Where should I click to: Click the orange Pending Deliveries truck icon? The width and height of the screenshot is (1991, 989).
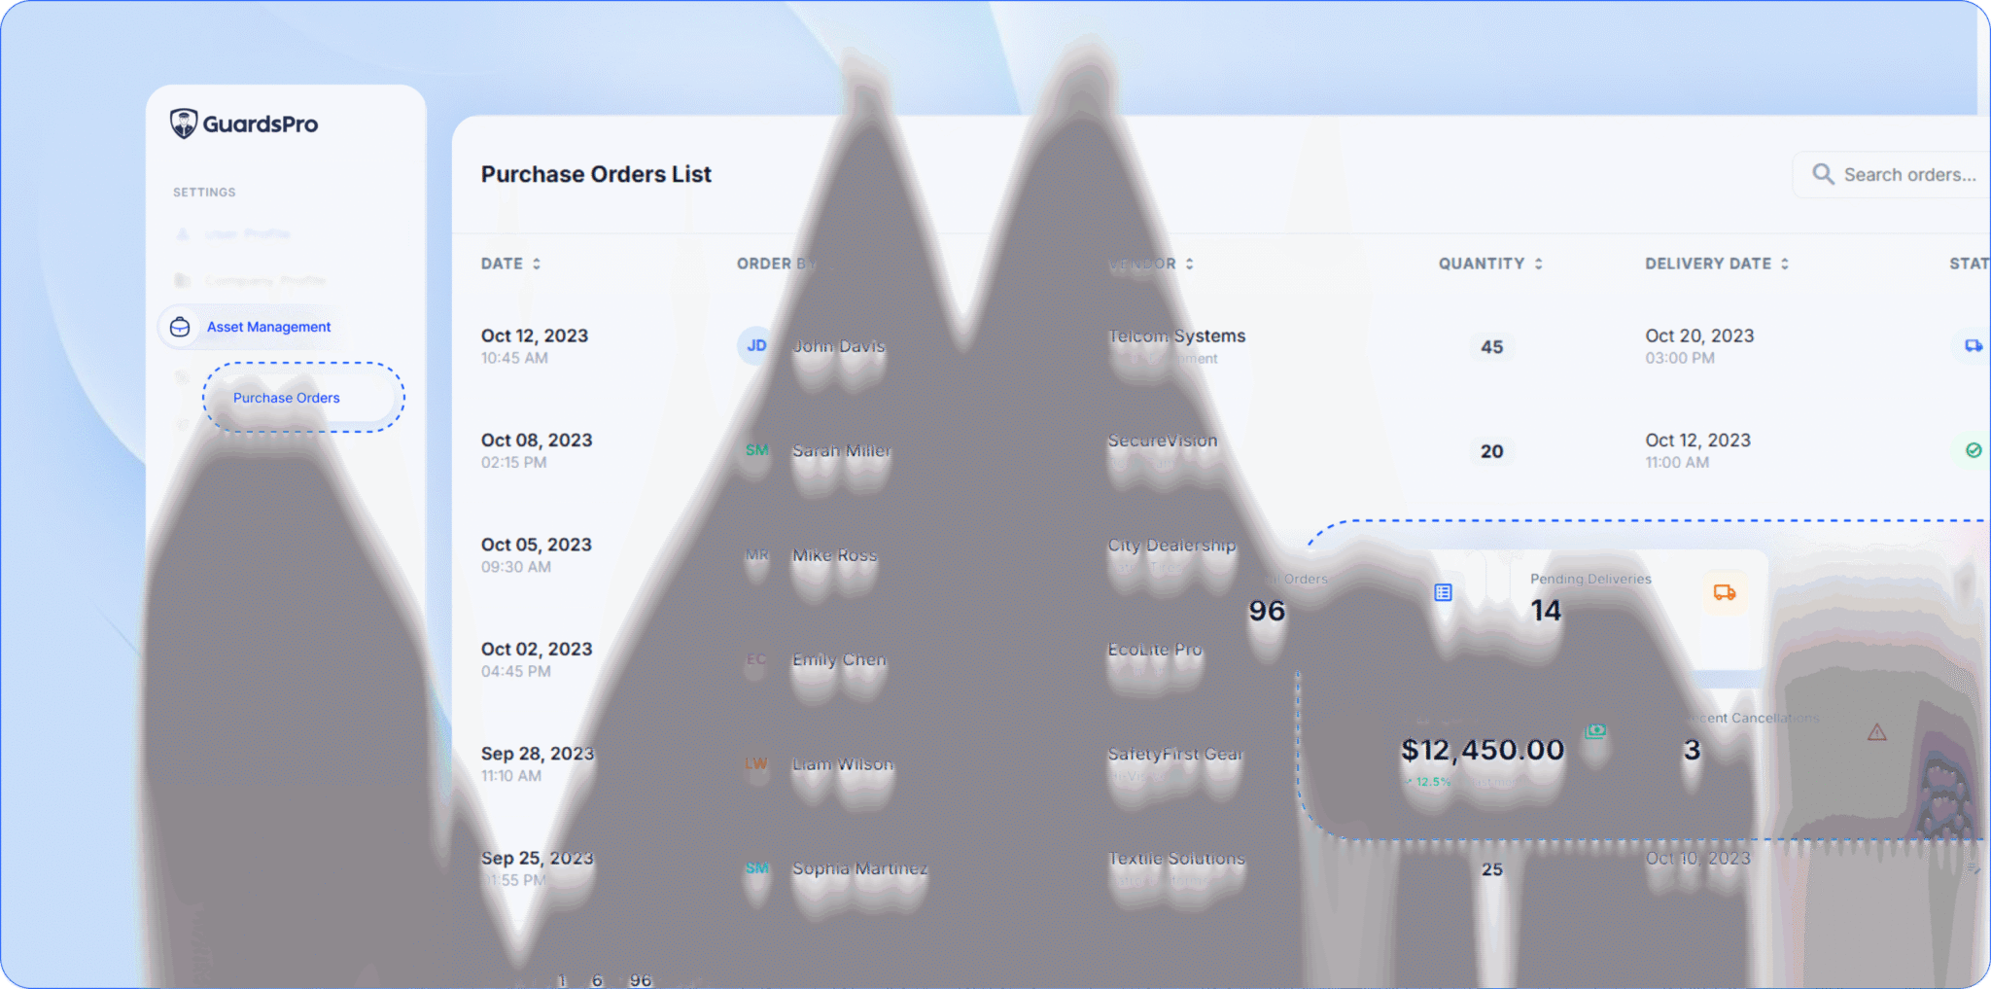pos(1724,592)
